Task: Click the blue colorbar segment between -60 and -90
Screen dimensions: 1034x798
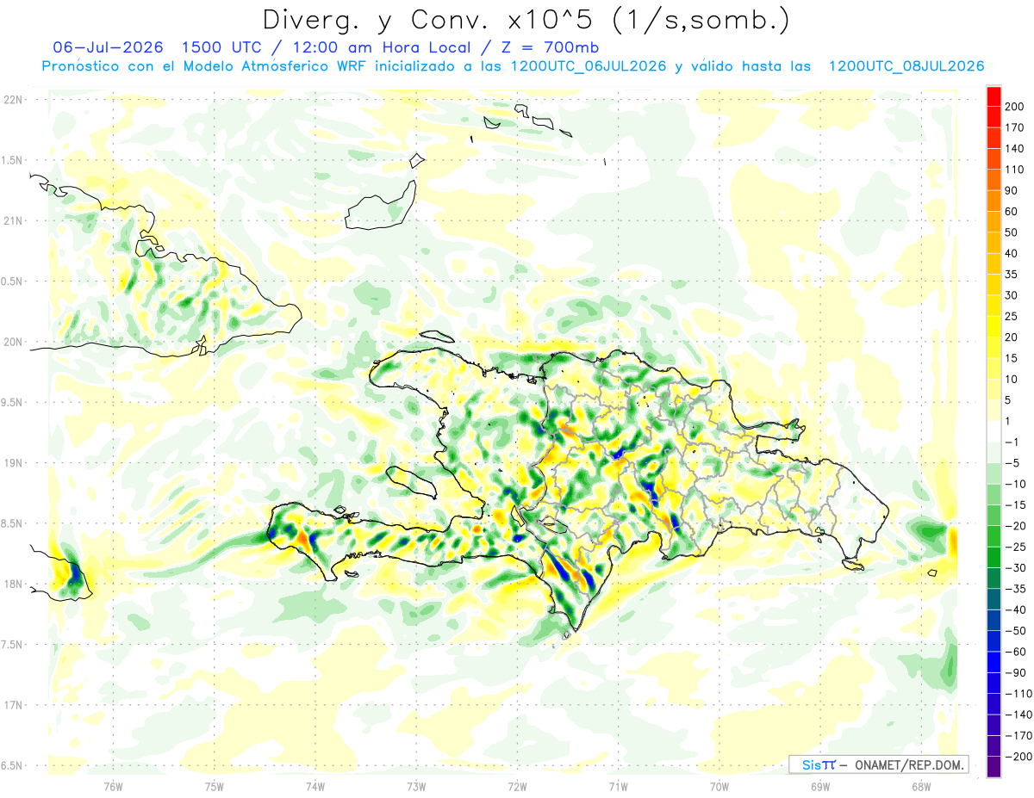Action: click(994, 662)
